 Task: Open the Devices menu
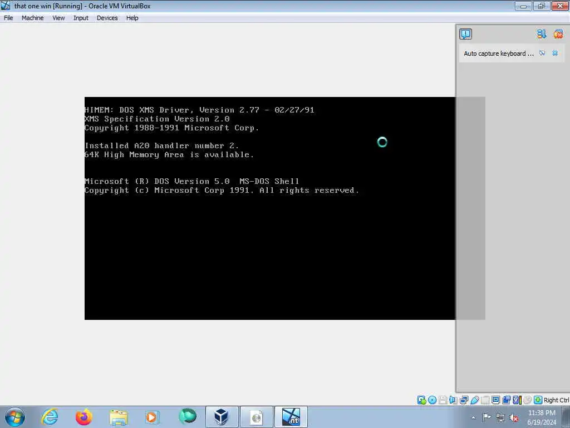tap(107, 18)
